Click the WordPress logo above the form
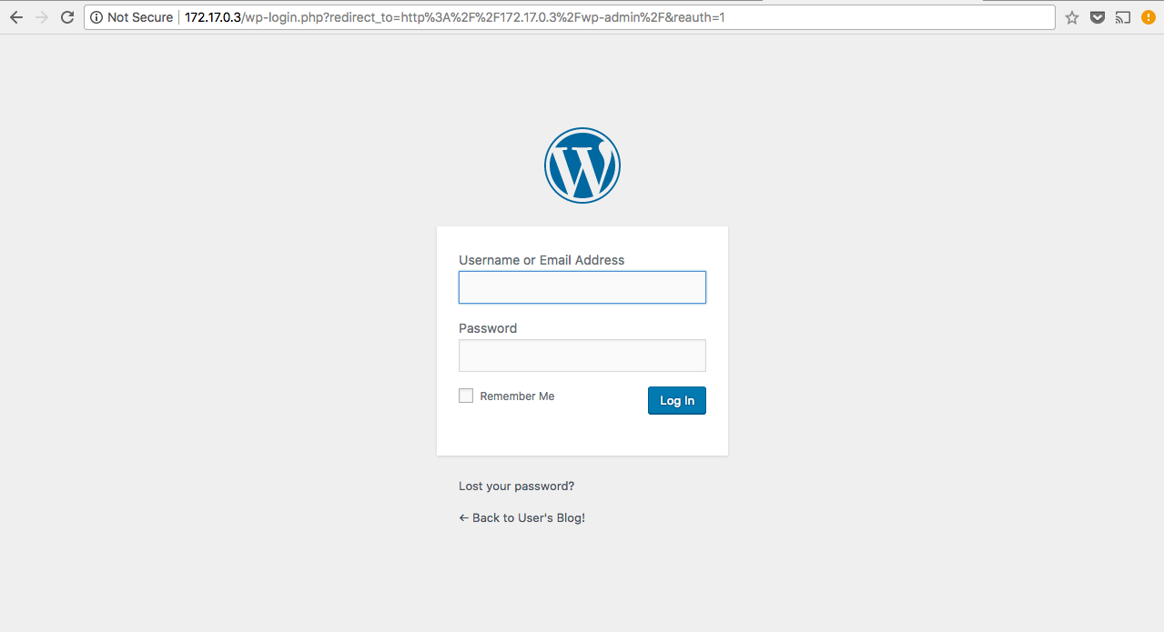This screenshot has height=632, width=1164. coord(582,165)
